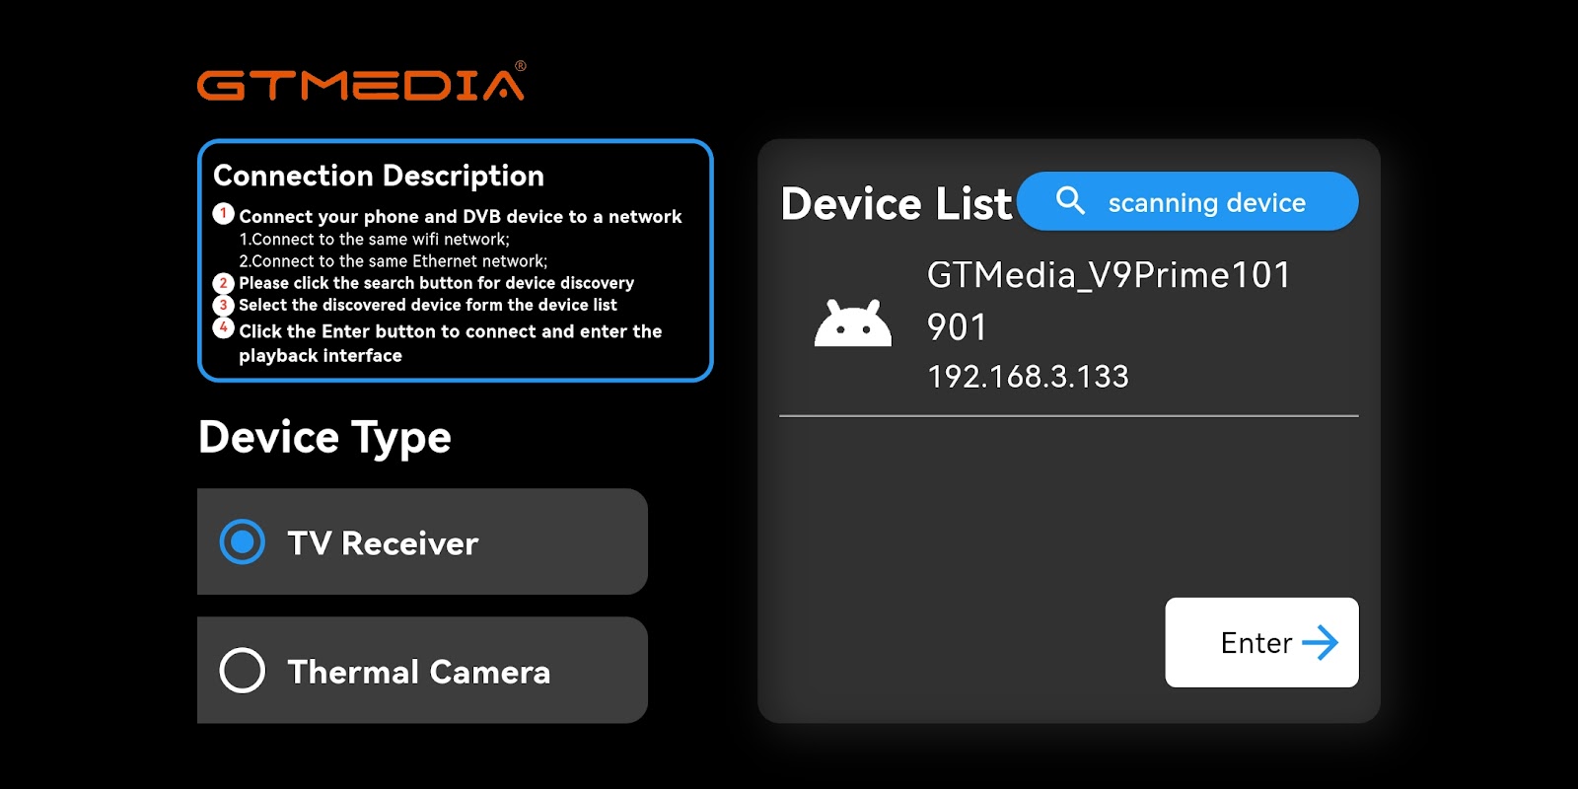Click the step 4 numbered red badge
The width and height of the screenshot is (1578, 789).
[224, 327]
